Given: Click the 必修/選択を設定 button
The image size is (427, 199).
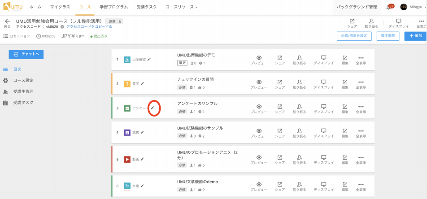Looking at the screenshot, I should tap(354, 36).
